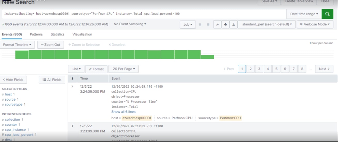Go to results page 8
Image resolution: width=338 pixels, height=142 pixels.
302,69
